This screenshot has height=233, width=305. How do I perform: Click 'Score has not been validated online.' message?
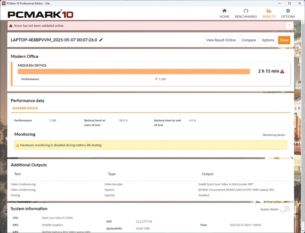39,26
